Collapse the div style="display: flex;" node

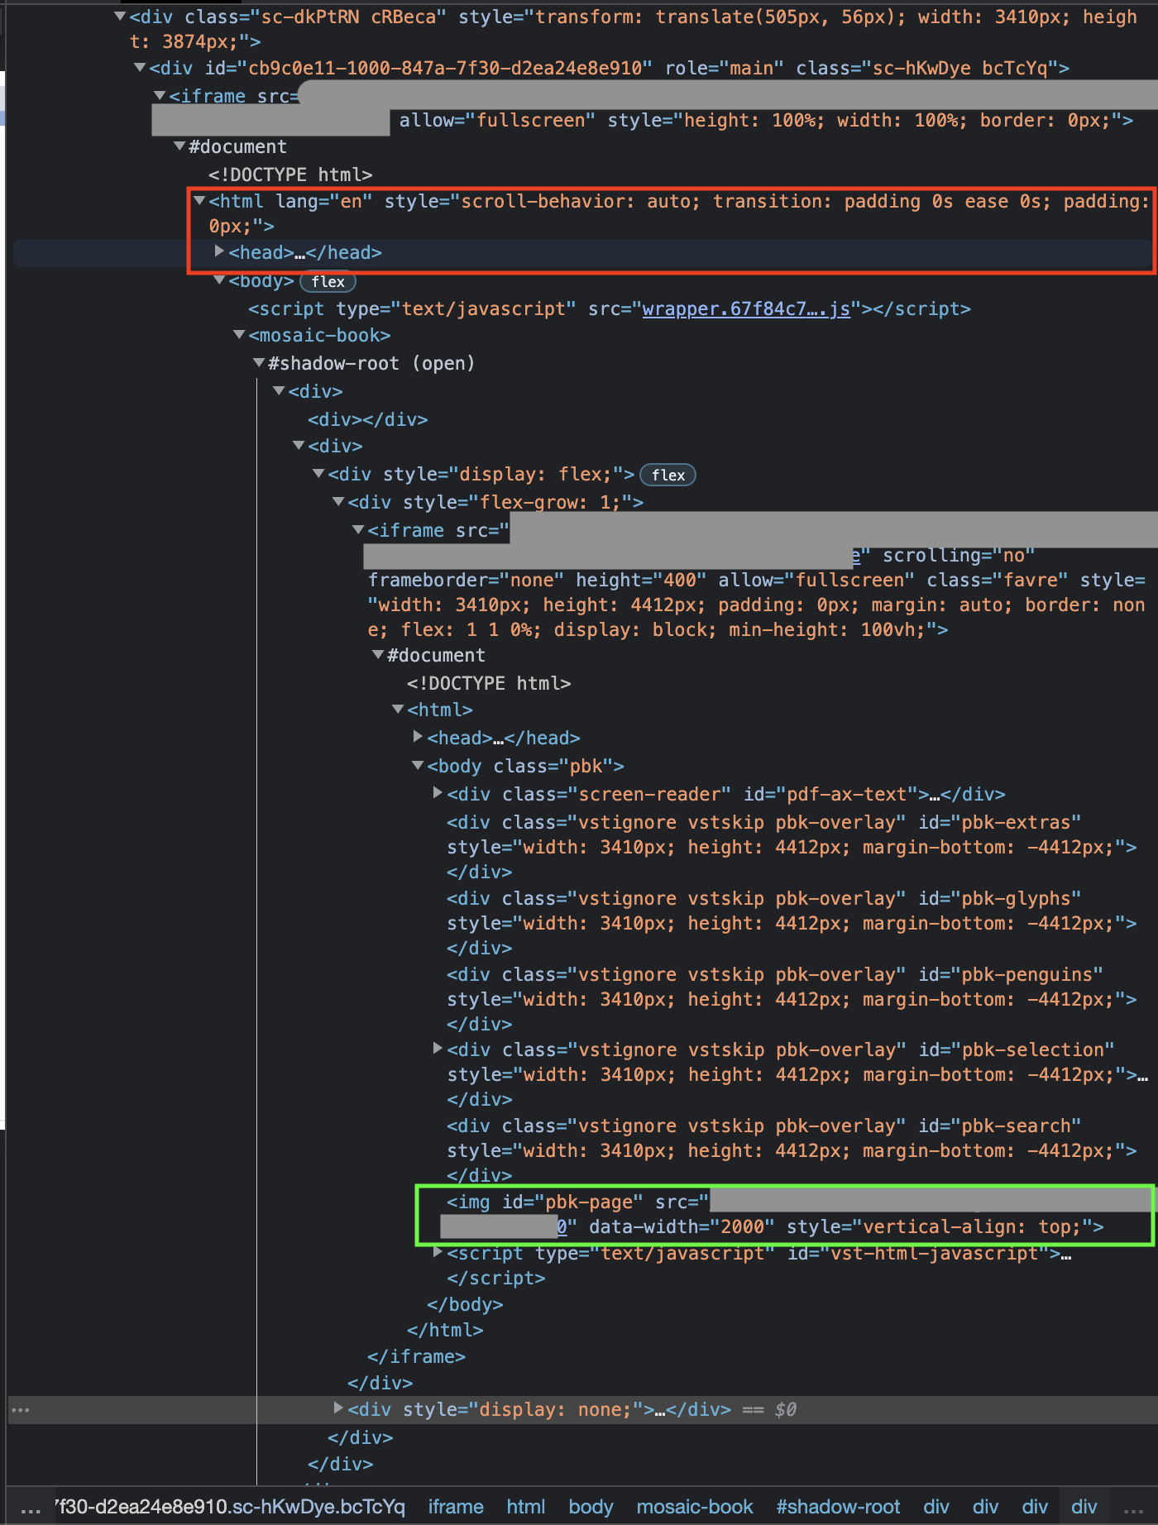coord(318,473)
